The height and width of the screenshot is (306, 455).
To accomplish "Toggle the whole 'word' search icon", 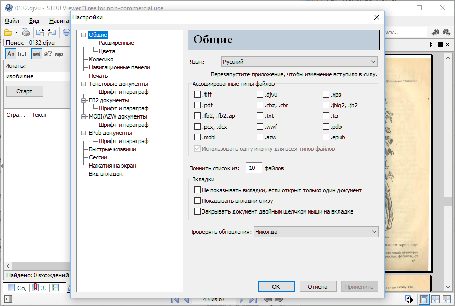I will [x=36, y=54].
